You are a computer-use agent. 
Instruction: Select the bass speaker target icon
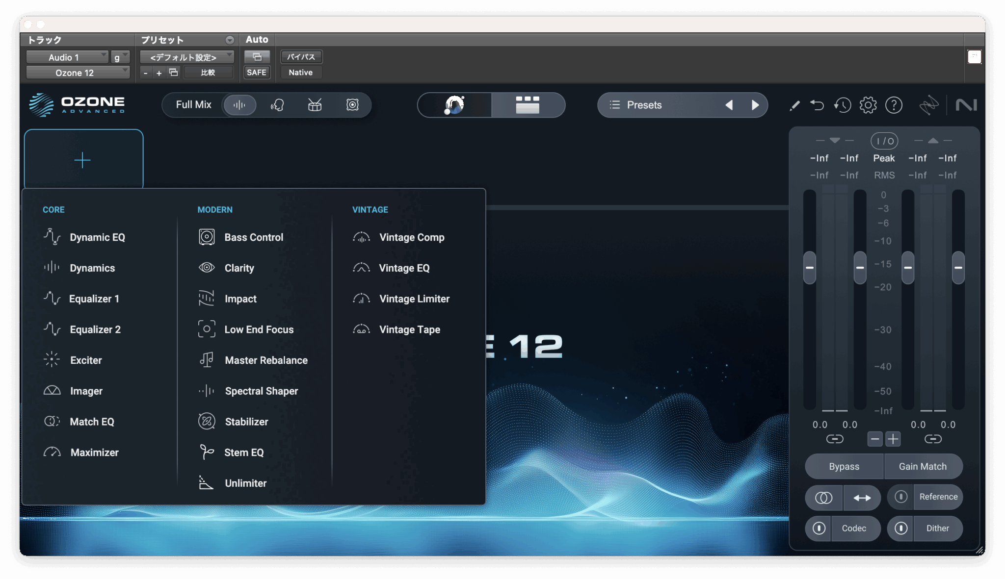tap(352, 105)
